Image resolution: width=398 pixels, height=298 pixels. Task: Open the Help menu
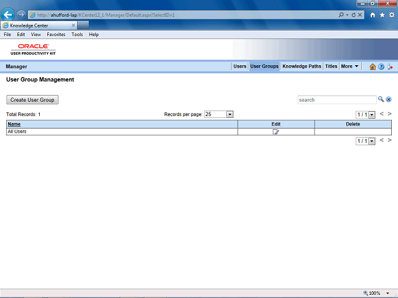94,35
